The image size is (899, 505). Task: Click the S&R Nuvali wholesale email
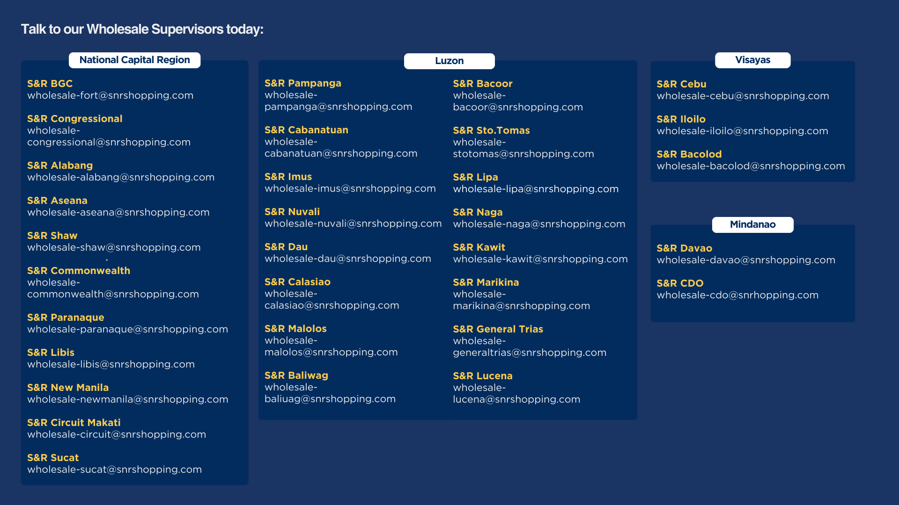pos(353,224)
